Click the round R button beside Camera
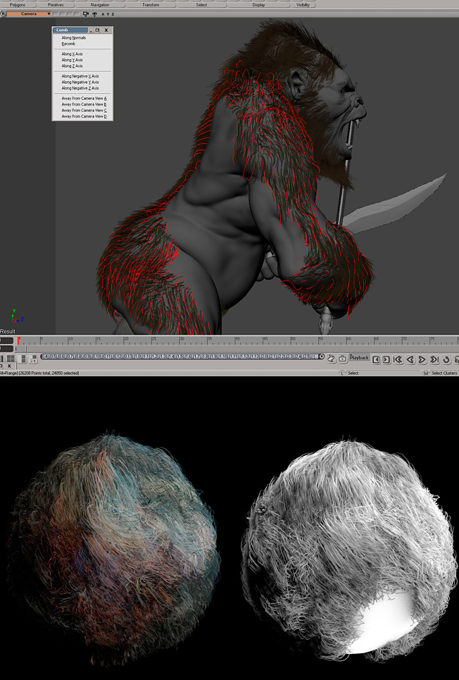The width and height of the screenshot is (459, 680). pyautogui.click(x=3, y=14)
